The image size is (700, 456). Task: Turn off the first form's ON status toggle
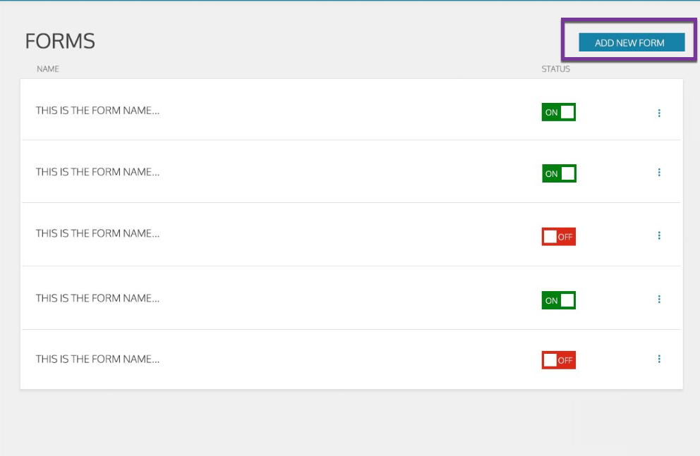tap(558, 111)
